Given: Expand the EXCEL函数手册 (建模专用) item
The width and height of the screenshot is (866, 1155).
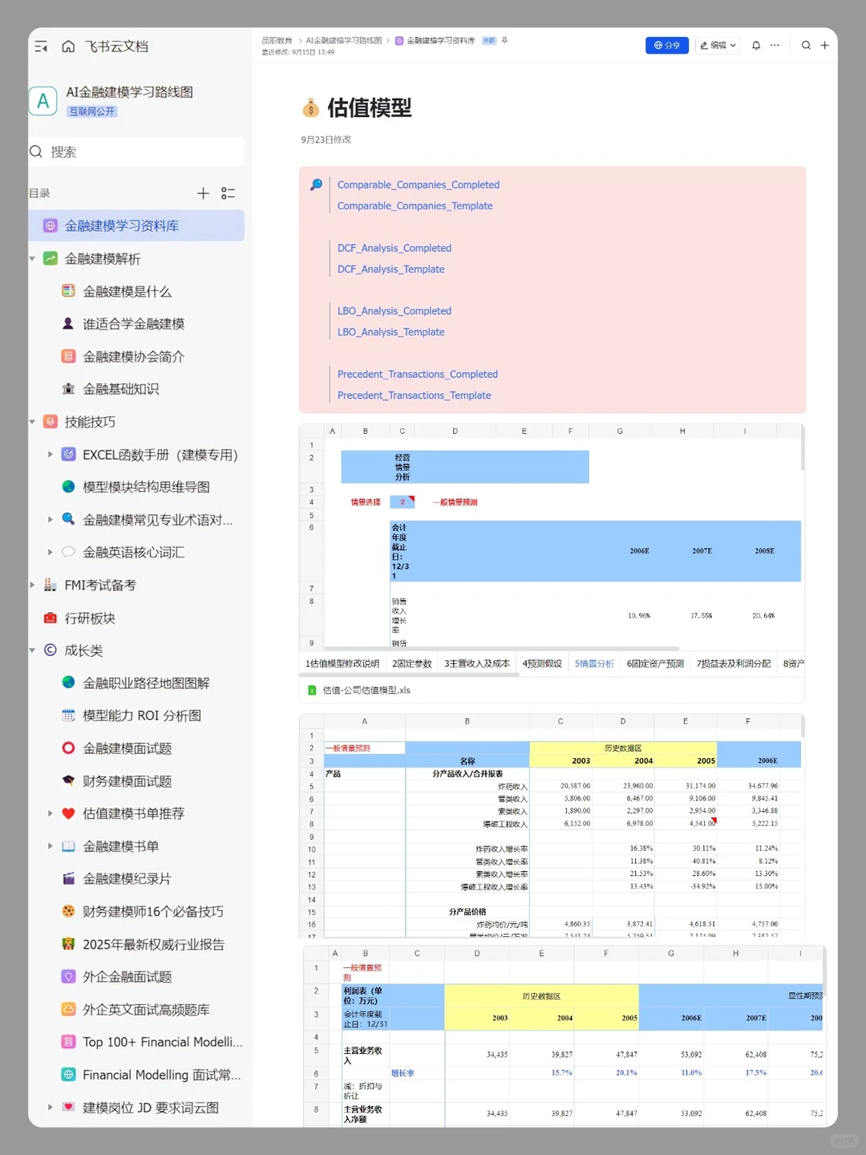Looking at the screenshot, I should [x=50, y=455].
